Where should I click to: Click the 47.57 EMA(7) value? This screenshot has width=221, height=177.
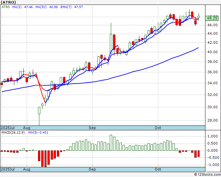pyautogui.click(x=78, y=7)
